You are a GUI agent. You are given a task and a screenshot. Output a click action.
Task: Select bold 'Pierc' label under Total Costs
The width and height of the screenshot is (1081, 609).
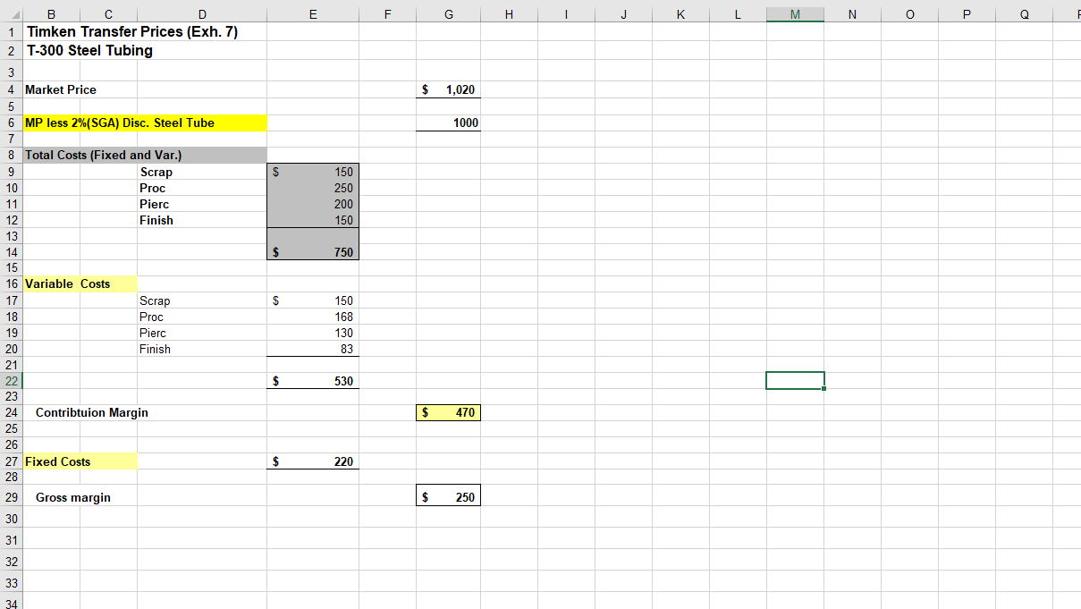pyautogui.click(x=154, y=204)
